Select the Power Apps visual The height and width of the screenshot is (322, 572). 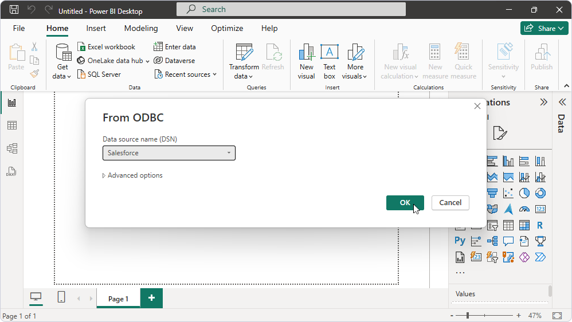524,257
